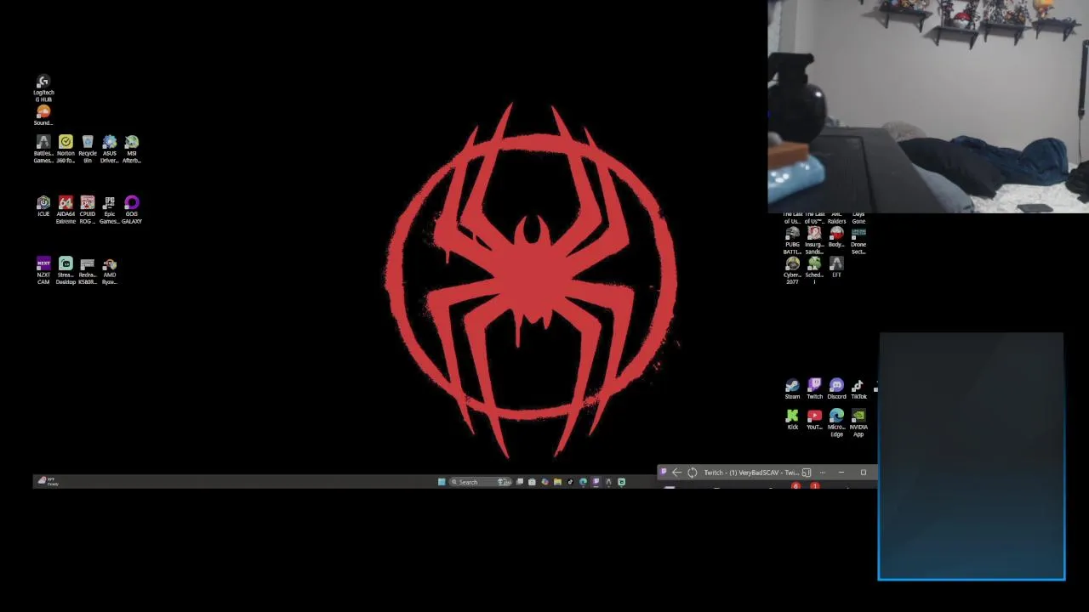The height and width of the screenshot is (612, 1089).
Task: Open the CPUID ROG shortcut
Action: click(88, 210)
